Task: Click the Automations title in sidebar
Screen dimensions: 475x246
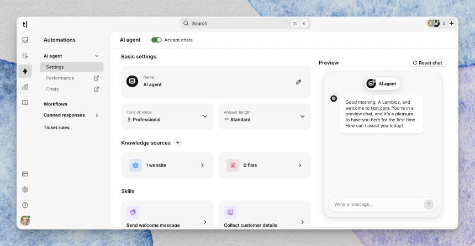Action: [x=60, y=40]
